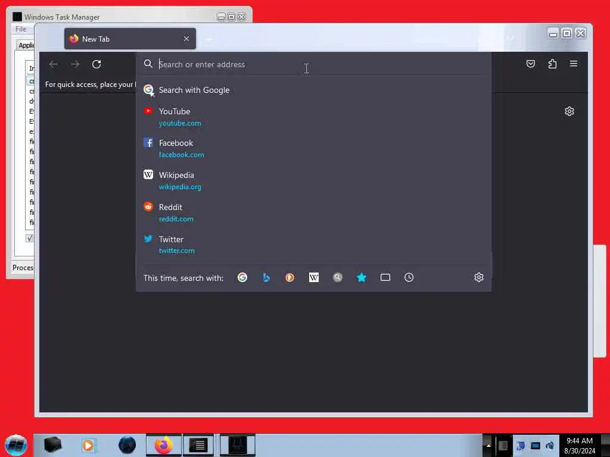Click the youtube.com address text
Image resolution: width=610 pixels, height=457 pixels.
coord(180,123)
